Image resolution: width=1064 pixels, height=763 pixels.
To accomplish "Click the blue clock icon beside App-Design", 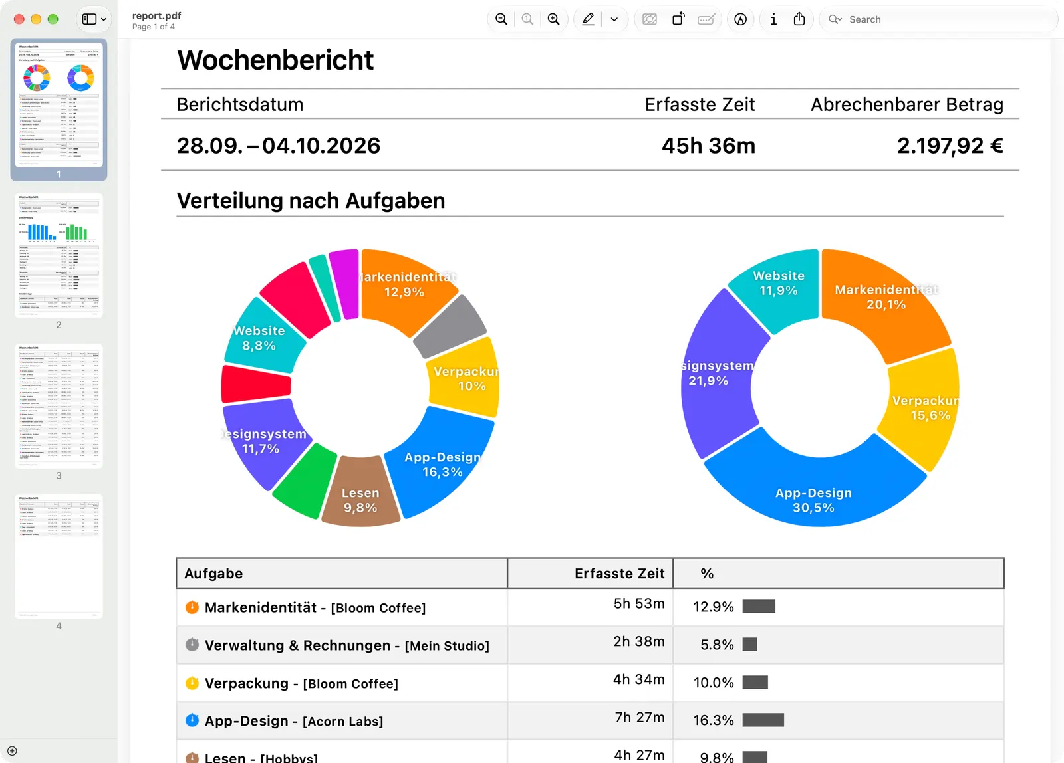I will coord(192,720).
